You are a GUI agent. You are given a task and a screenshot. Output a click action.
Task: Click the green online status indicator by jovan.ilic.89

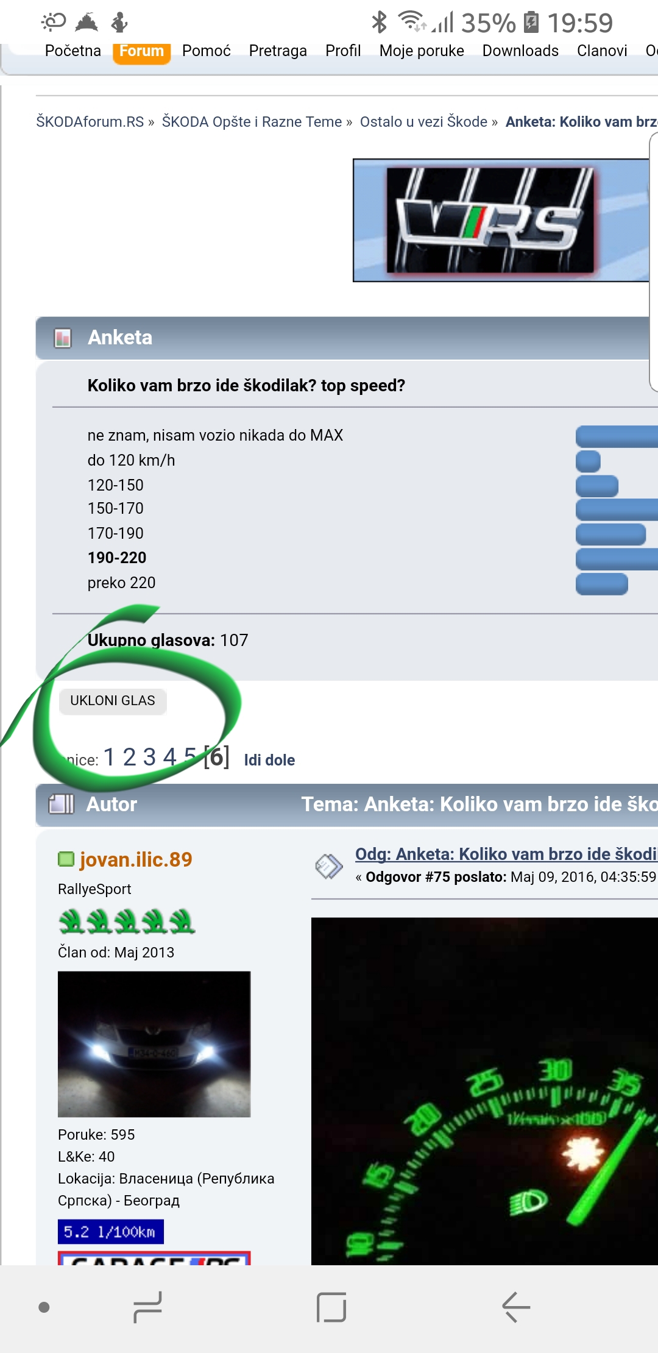point(66,859)
